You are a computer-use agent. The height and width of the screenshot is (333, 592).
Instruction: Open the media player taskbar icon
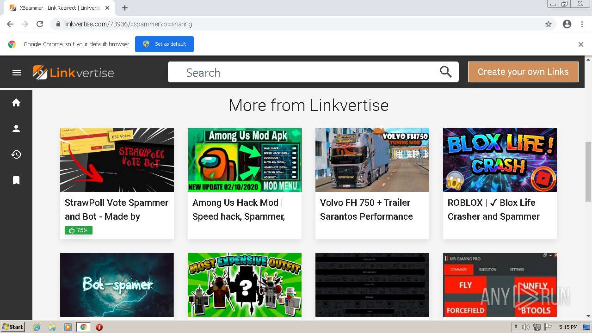coord(68,327)
